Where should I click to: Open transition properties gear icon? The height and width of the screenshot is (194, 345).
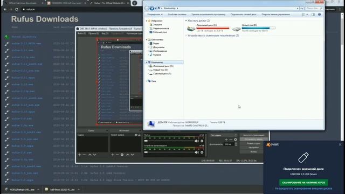[x=236, y=140]
